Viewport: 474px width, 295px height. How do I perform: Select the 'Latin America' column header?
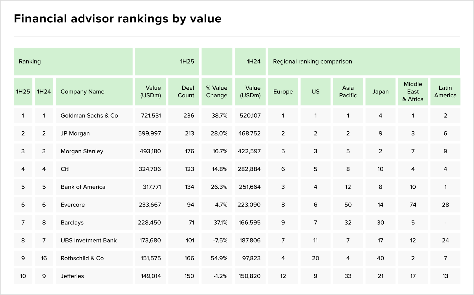tap(445, 92)
